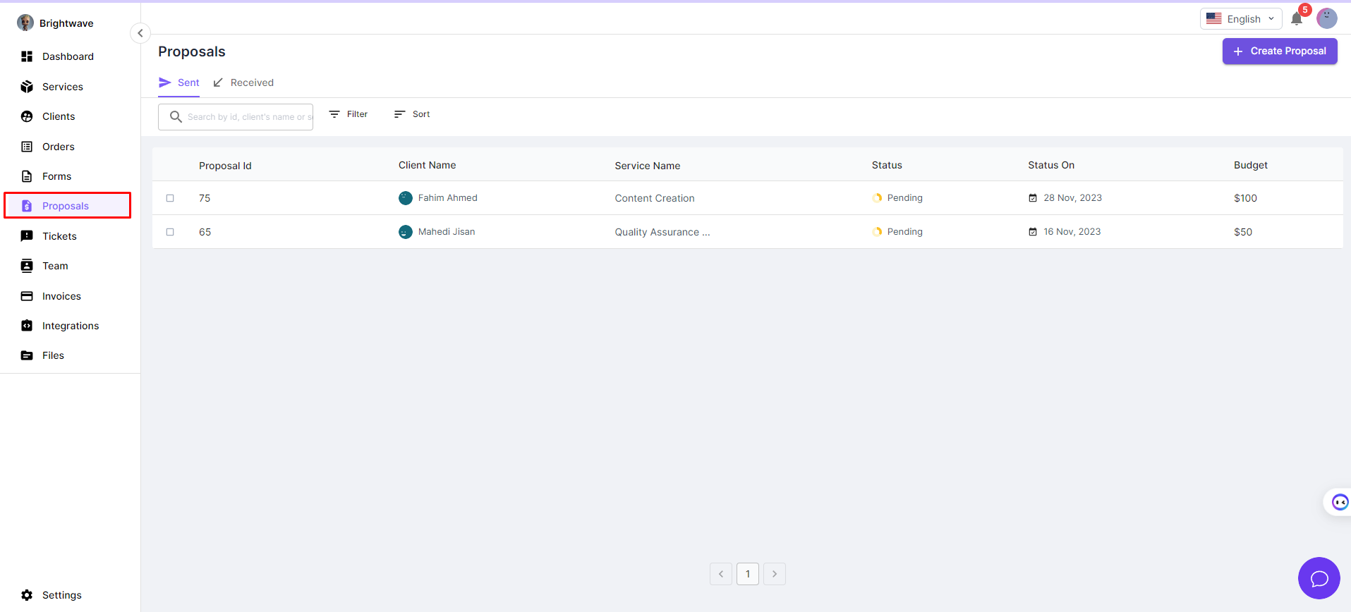This screenshot has height=612, width=1351.
Task: Open Fahim Ahmed client entry
Action: coord(447,198)
